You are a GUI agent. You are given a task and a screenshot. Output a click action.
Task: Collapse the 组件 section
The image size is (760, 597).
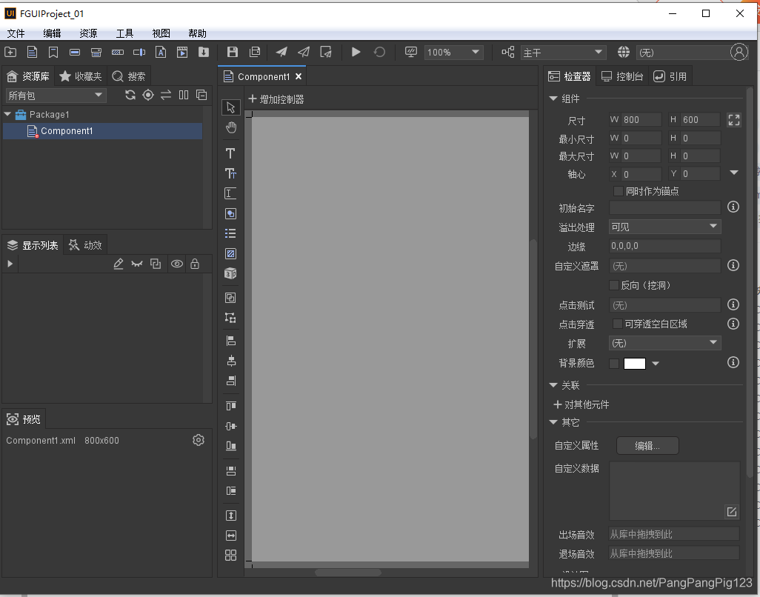(553, 99)
